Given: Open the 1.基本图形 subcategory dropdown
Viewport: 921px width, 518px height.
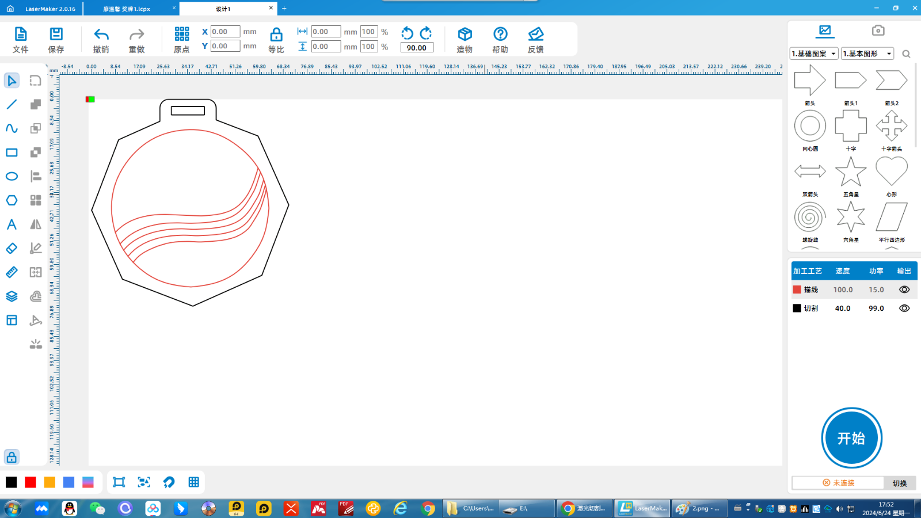Looking at the screenshot, I should pos(867,54).
